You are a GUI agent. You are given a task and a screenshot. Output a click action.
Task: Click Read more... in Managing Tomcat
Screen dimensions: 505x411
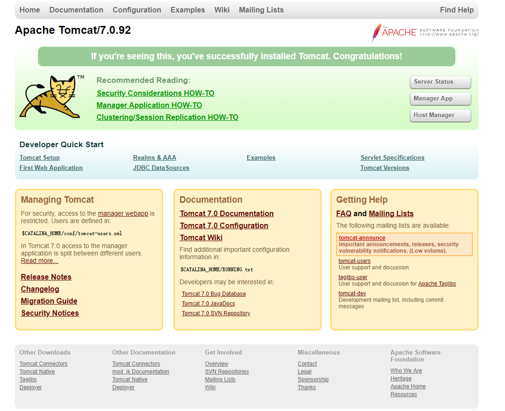(39, 261)
